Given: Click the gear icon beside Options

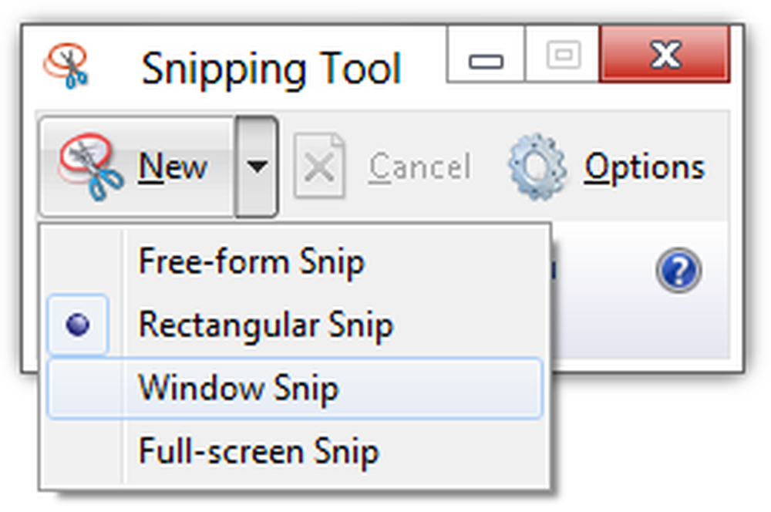Looking at the screenshot, I should click(537, 167).
